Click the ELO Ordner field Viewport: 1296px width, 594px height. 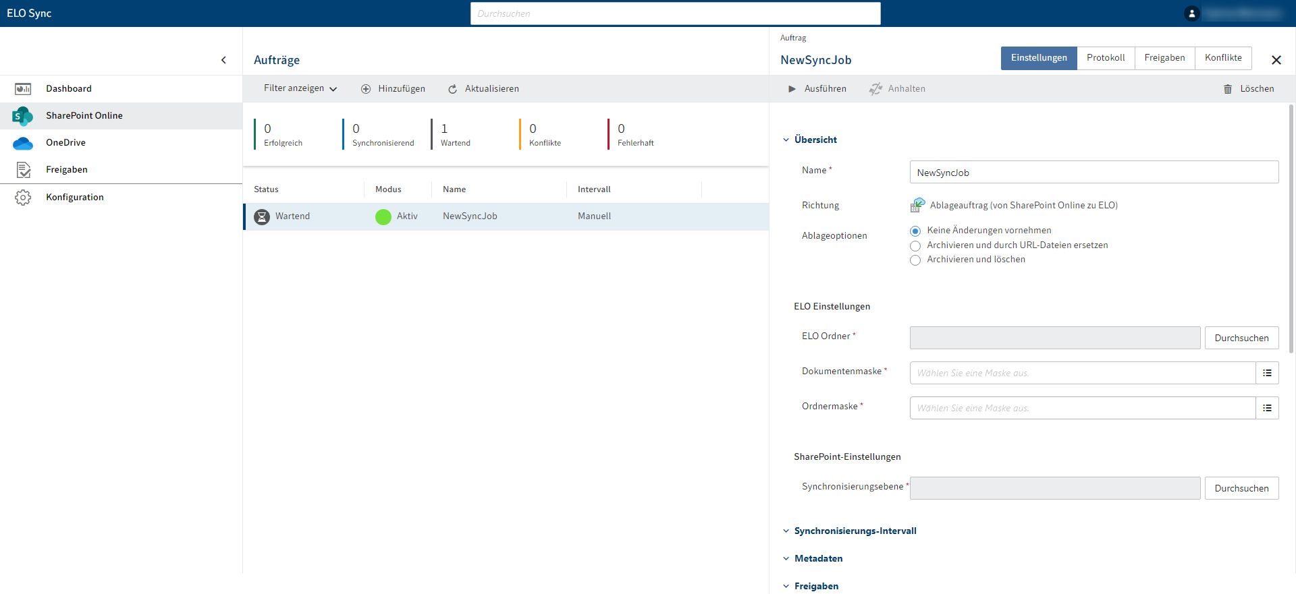click(1055, 338)
